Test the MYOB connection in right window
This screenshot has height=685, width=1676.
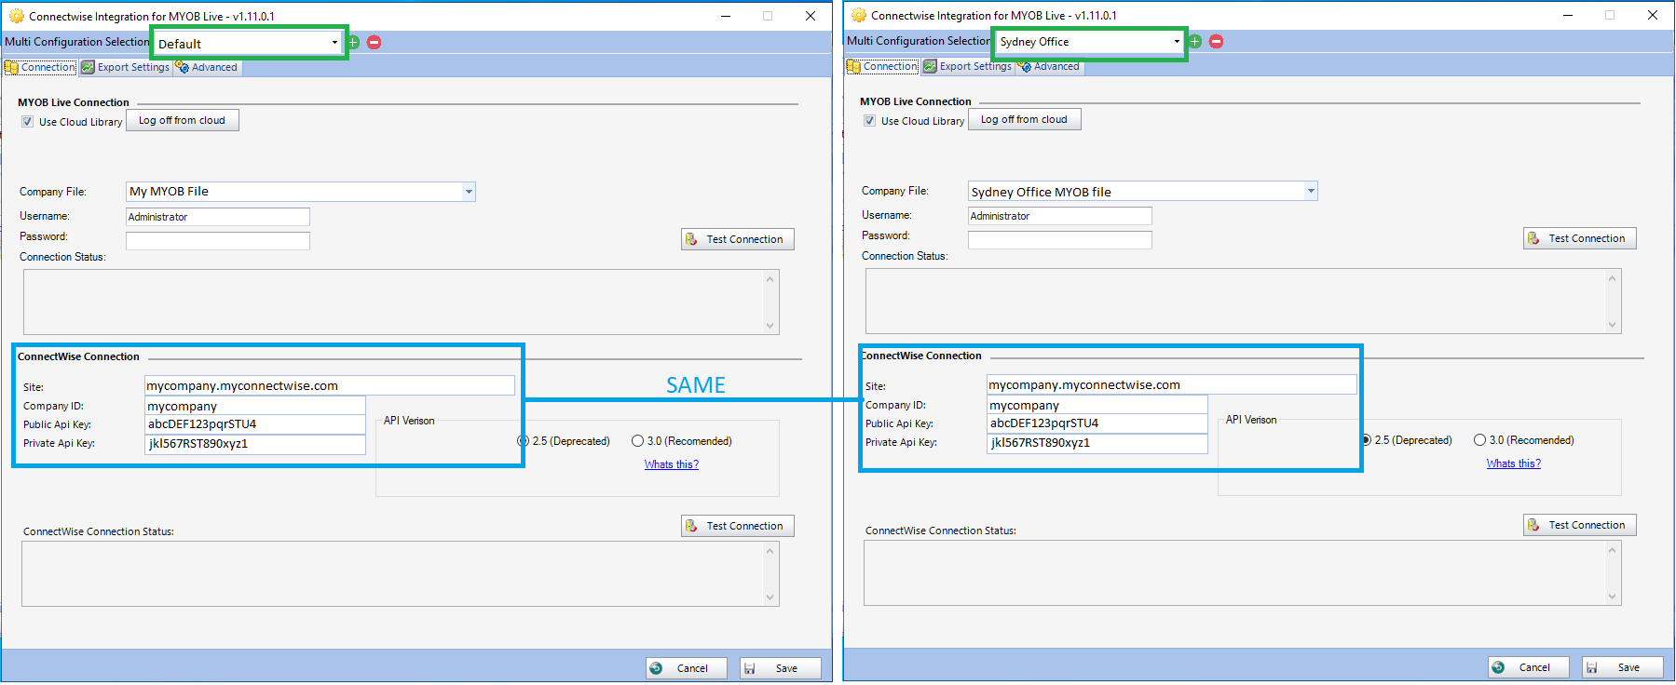[x=1580, y=238]
